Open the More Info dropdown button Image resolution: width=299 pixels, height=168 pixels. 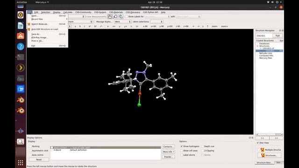click(x=168, y=152)
